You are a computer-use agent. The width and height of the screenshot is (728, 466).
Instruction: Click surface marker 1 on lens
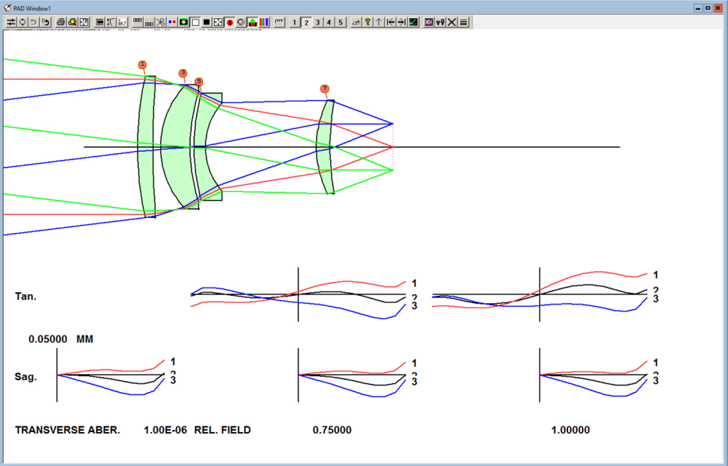(143, 65)
